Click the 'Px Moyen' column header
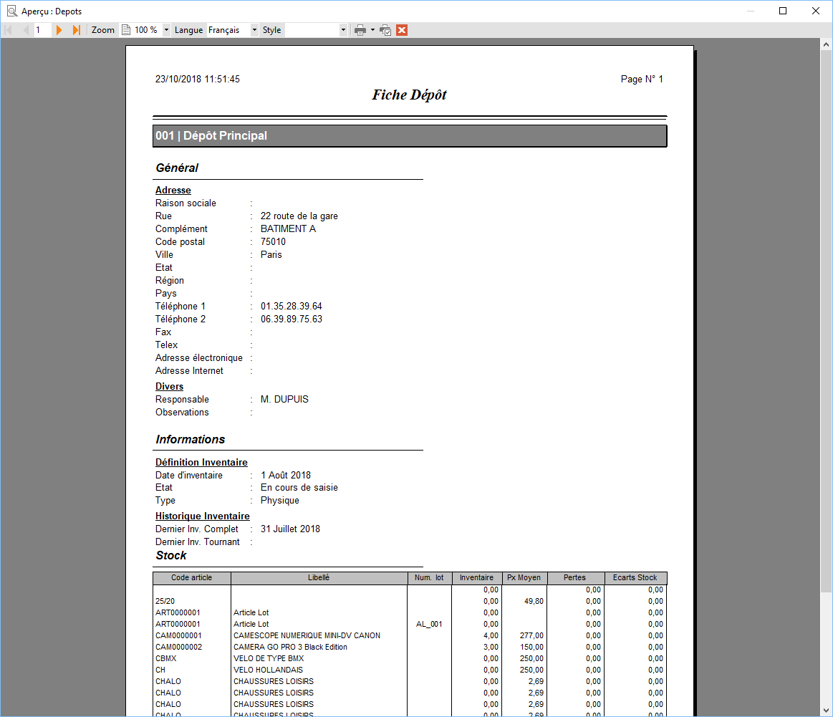 pos(524,578)
